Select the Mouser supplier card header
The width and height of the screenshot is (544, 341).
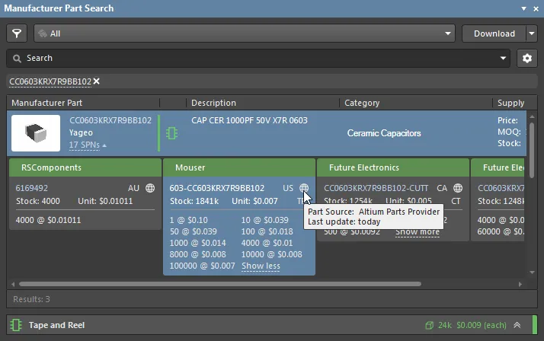point(239,167)
